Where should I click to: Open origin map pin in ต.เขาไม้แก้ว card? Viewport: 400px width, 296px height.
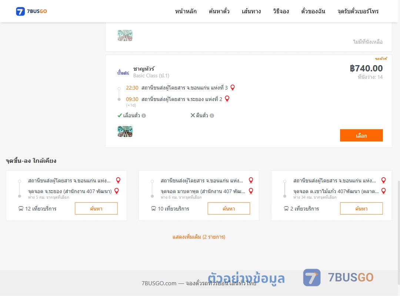(383, 181)
